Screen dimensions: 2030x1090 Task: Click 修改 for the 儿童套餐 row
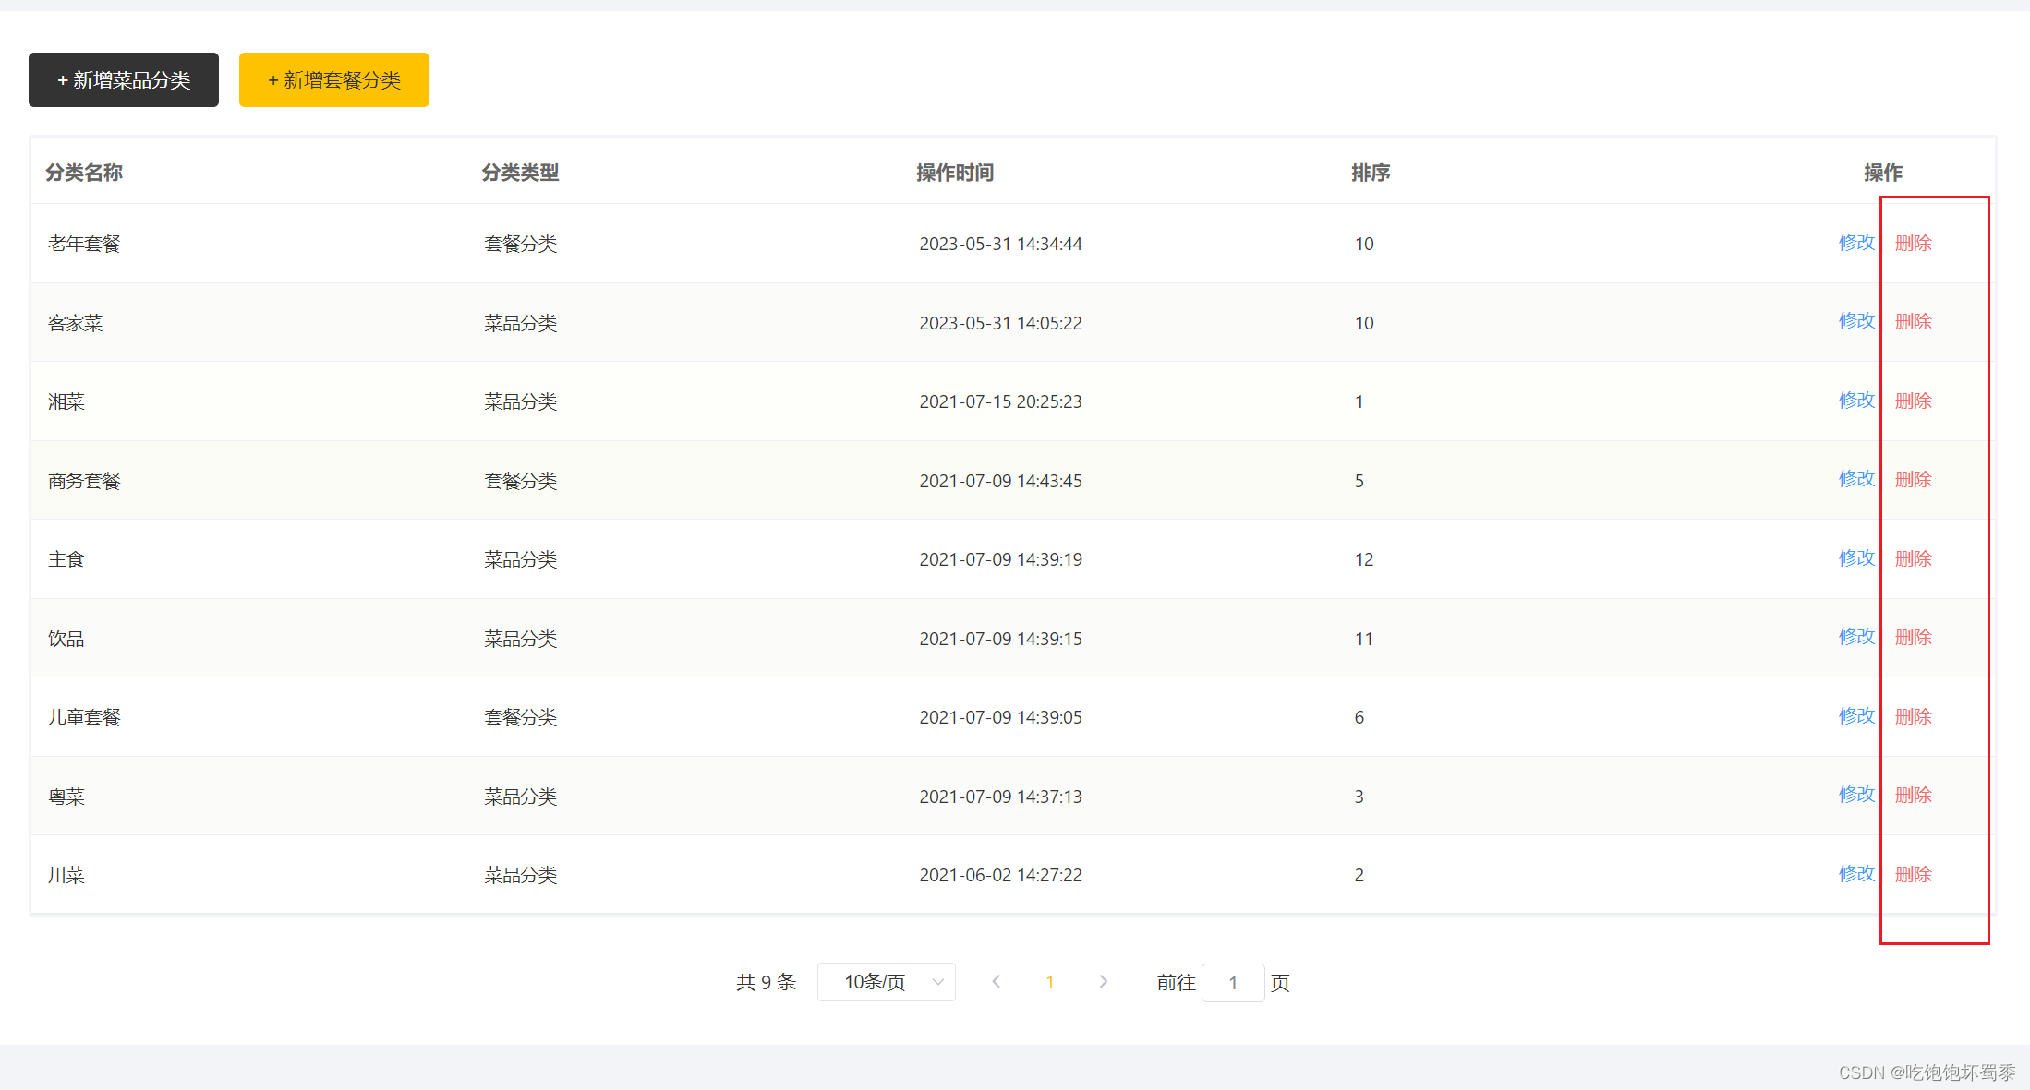tap(1856, 716)
